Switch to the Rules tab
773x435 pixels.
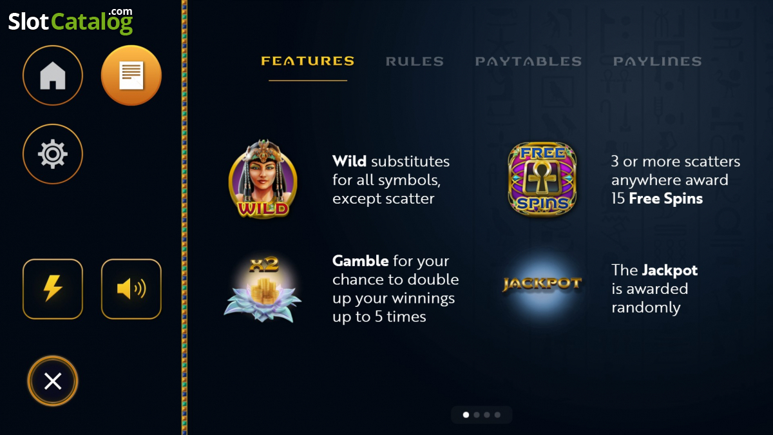point(415,61)
